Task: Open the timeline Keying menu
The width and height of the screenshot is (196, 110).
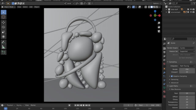Action: pyautogui.click(x=20, y=105)
